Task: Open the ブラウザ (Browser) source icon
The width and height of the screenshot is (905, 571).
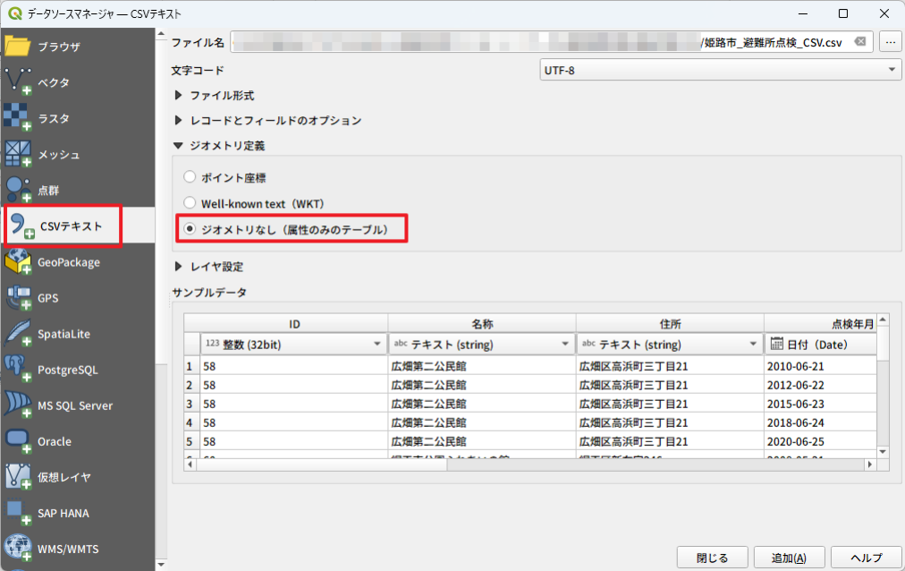Action: pyautogui.click(x=18, y=47)
